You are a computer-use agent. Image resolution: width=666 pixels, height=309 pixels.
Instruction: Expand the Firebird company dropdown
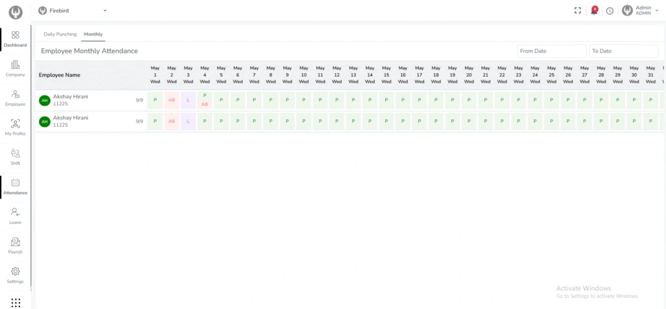[72, 10]
